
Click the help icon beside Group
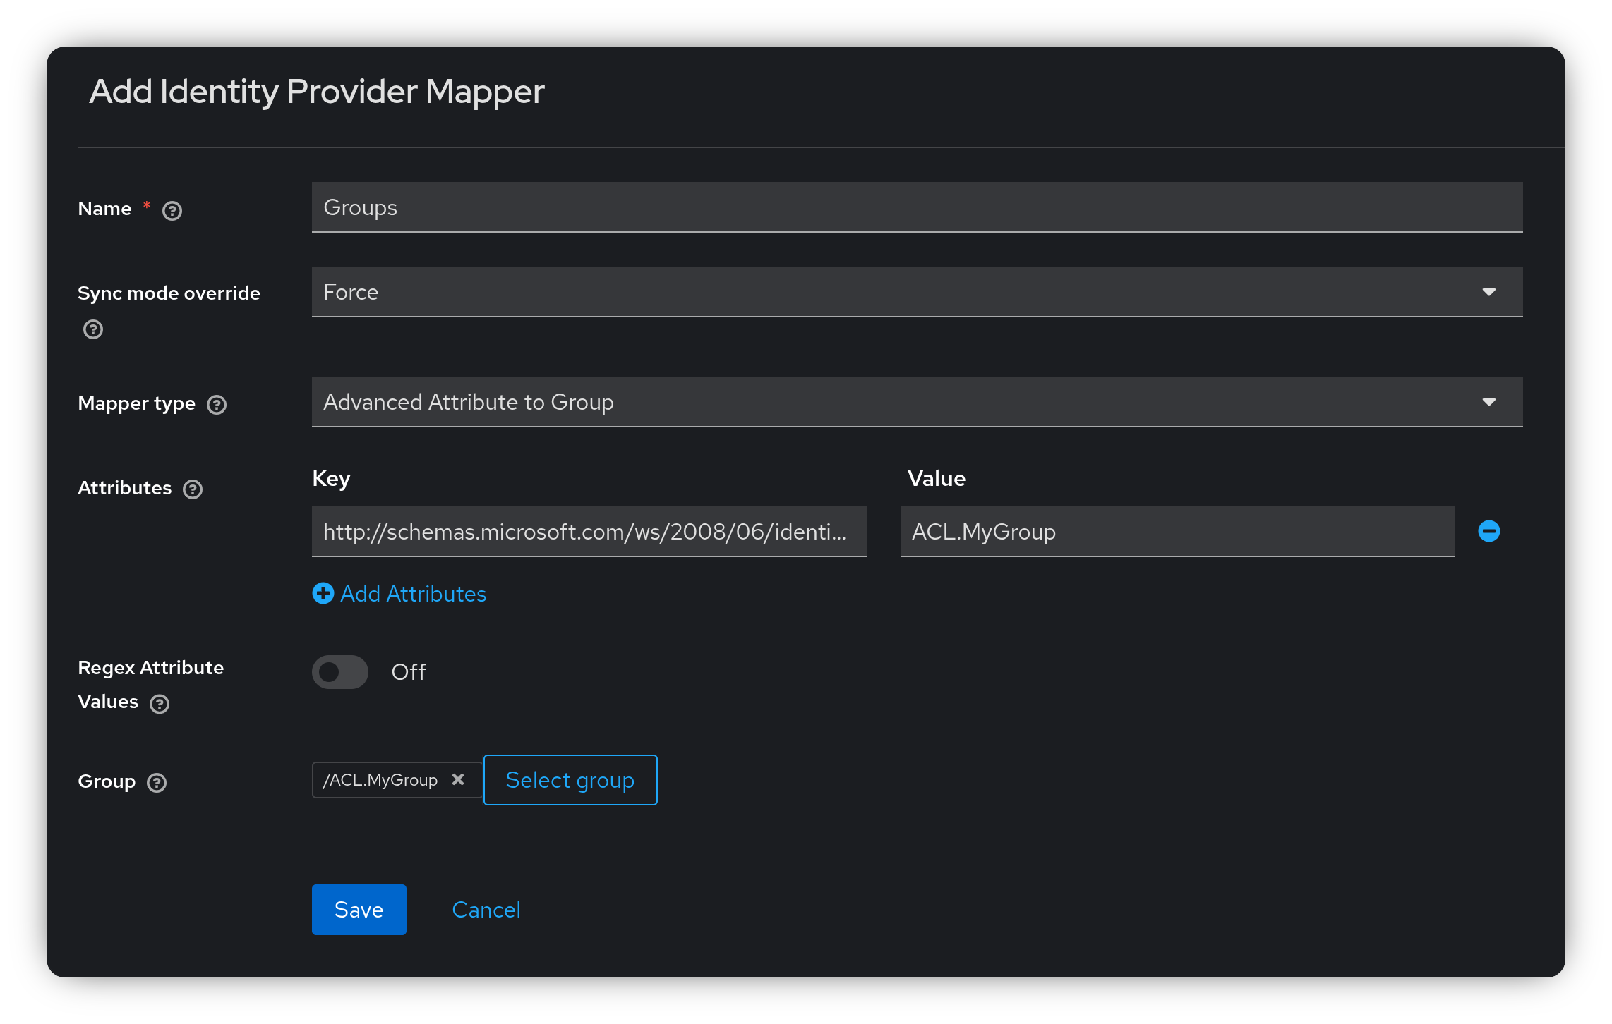pos(157,783)
